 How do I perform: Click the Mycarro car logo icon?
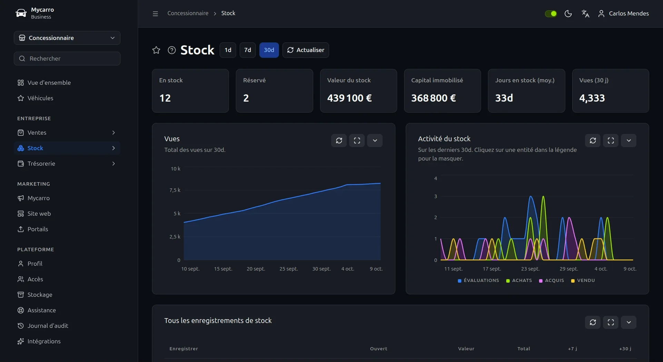pos(21,13)
